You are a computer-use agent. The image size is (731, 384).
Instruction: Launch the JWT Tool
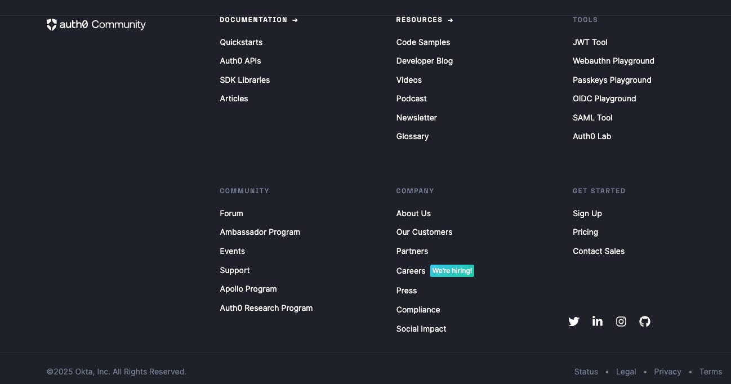click(590, 42)
